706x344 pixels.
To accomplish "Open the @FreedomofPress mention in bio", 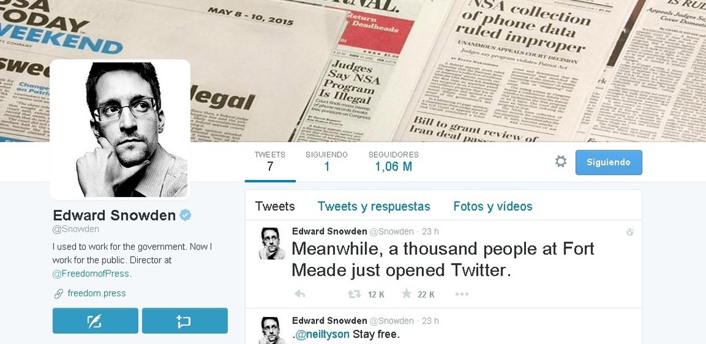I will click(x=92, y=273).
